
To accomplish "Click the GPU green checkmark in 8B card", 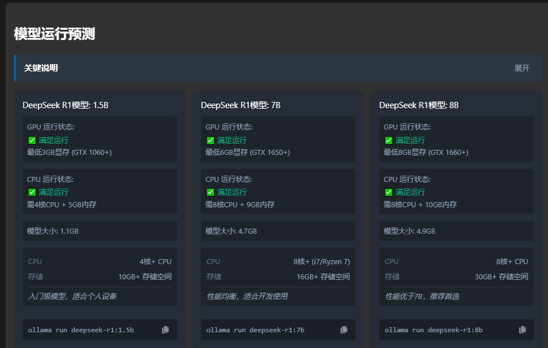I will 388,140.
